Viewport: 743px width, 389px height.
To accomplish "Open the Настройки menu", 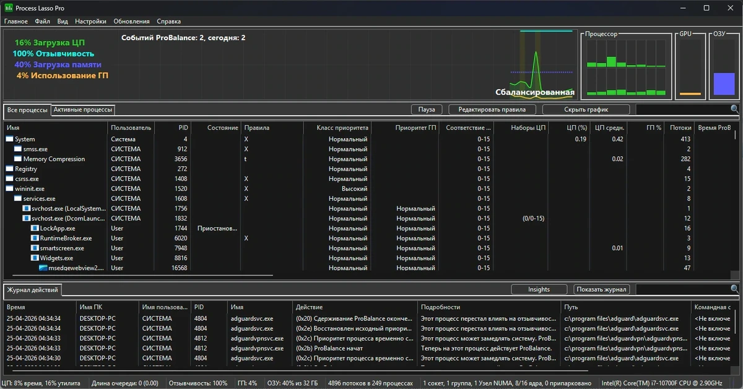I will [x=90, y=21].
